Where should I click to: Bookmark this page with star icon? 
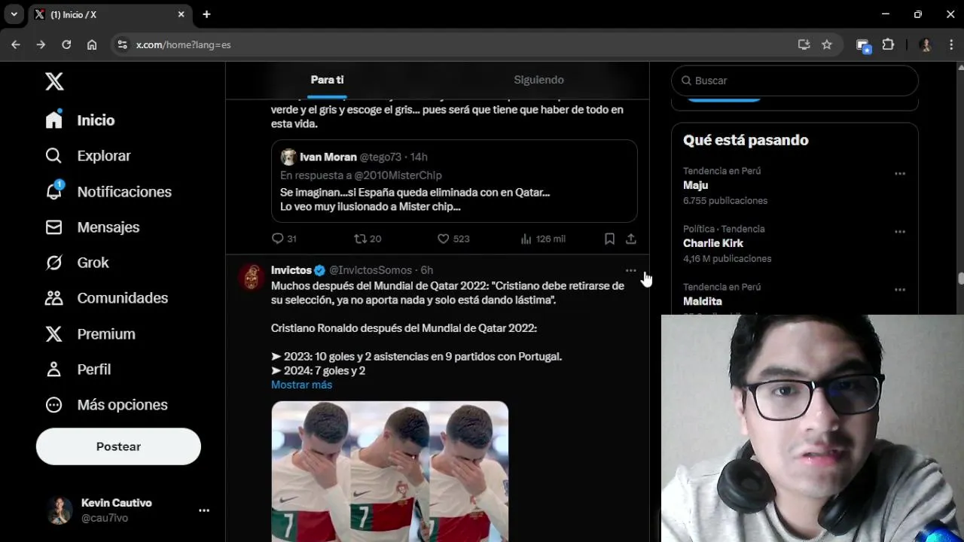click(827, 44)
